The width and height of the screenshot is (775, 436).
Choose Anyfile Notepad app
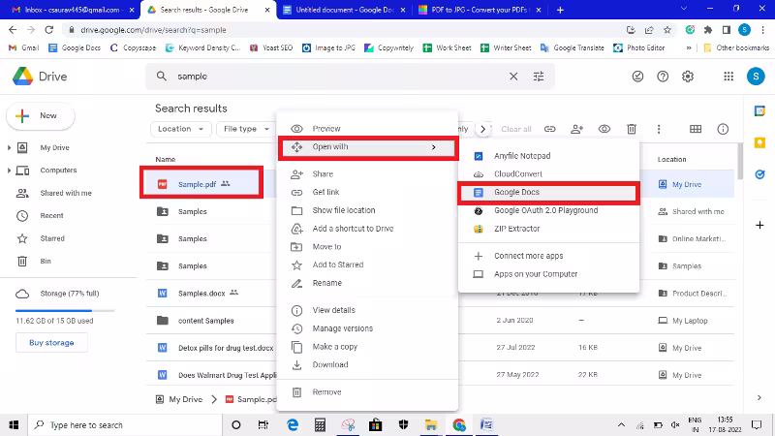(x=548, y=156)
